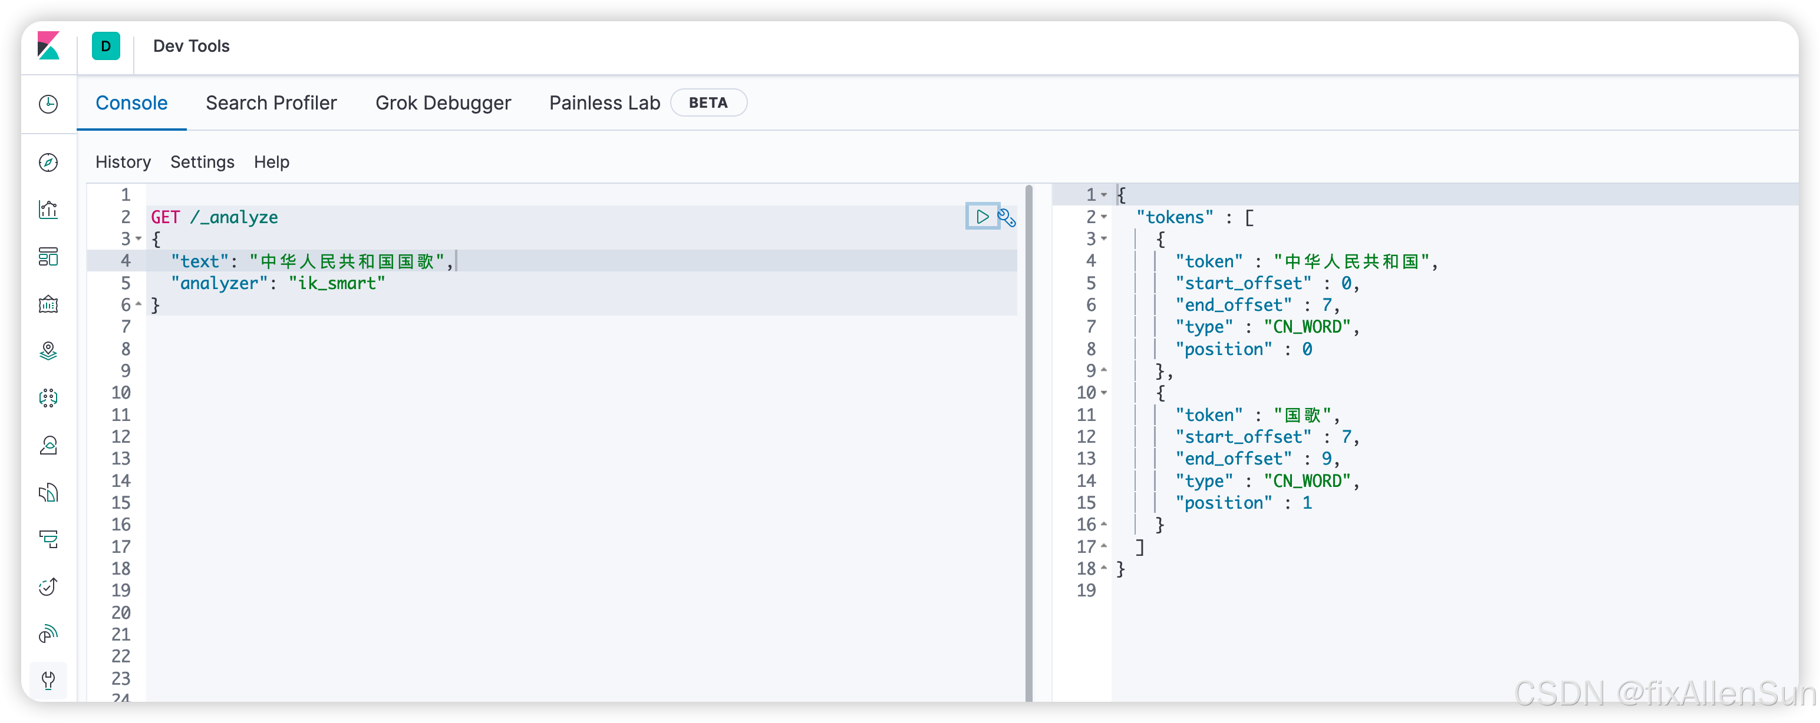Screen dimensions: 1820x723
Task: Collapse the "tokens" array in output
Action: tap(1103, 217)
